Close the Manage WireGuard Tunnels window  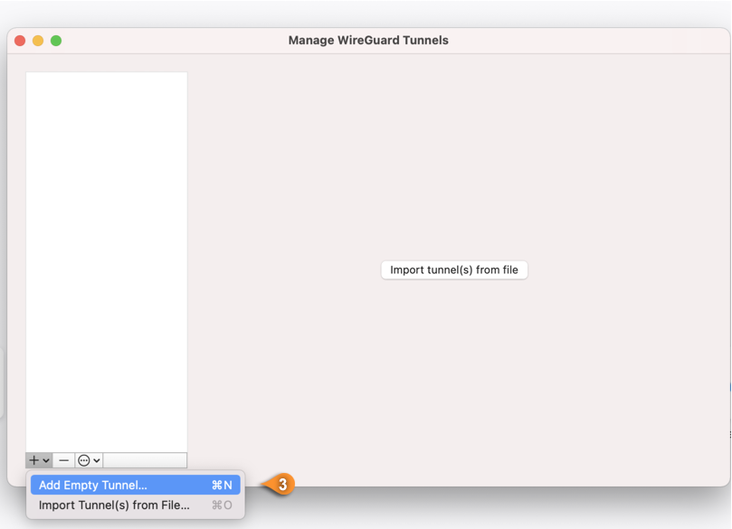(x=20, y=41)
